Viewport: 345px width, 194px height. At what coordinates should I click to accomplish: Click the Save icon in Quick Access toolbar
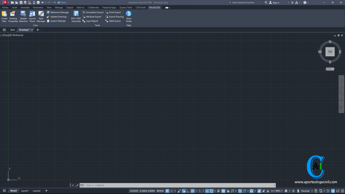(x=21, y=2)
